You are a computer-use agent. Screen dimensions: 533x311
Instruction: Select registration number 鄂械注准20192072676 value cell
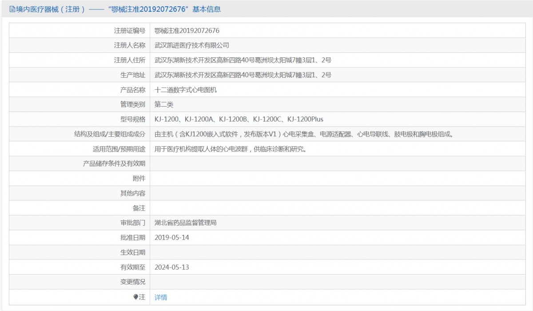coord(338,31)
